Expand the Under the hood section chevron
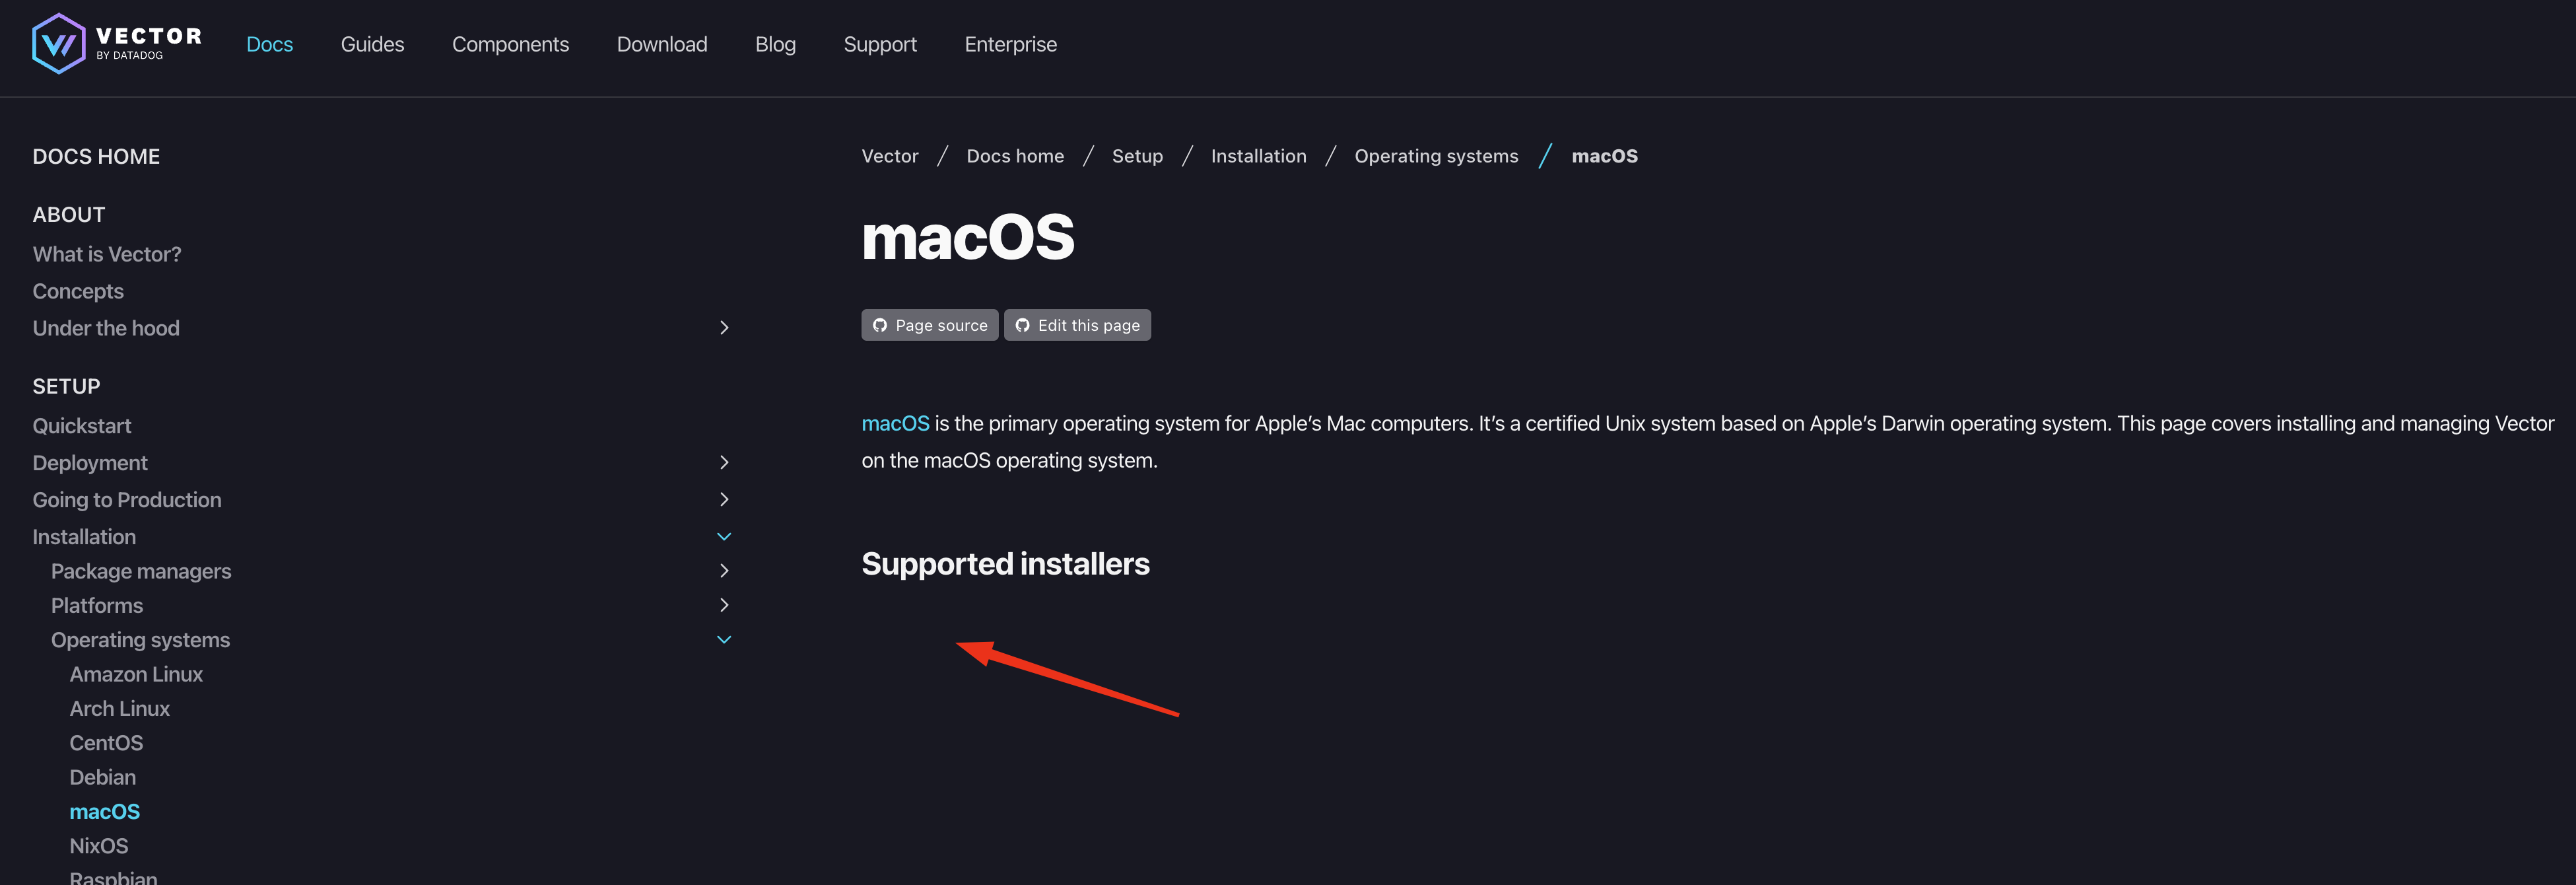Image resolution: width=2576 pixels, height=885 pixels. pyautogui.click(x=724, y=327)
